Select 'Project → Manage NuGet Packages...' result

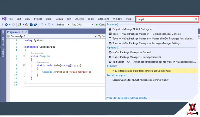point(152,29)
